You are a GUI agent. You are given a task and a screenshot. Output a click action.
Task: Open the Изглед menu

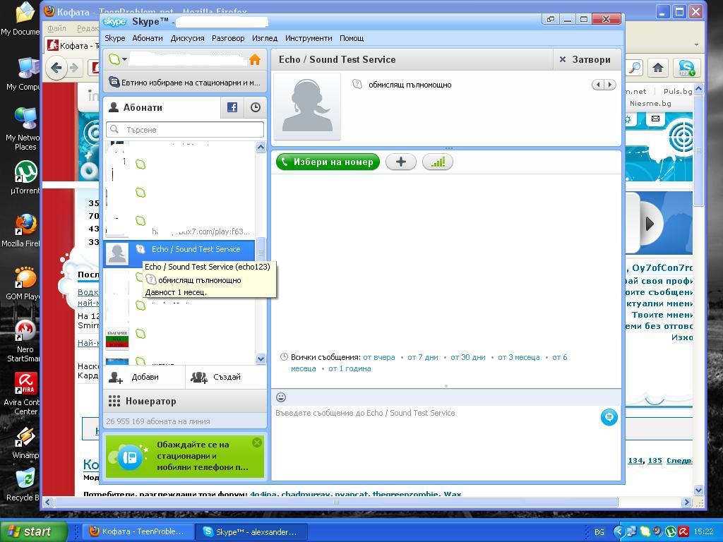(x=265, y=38)
